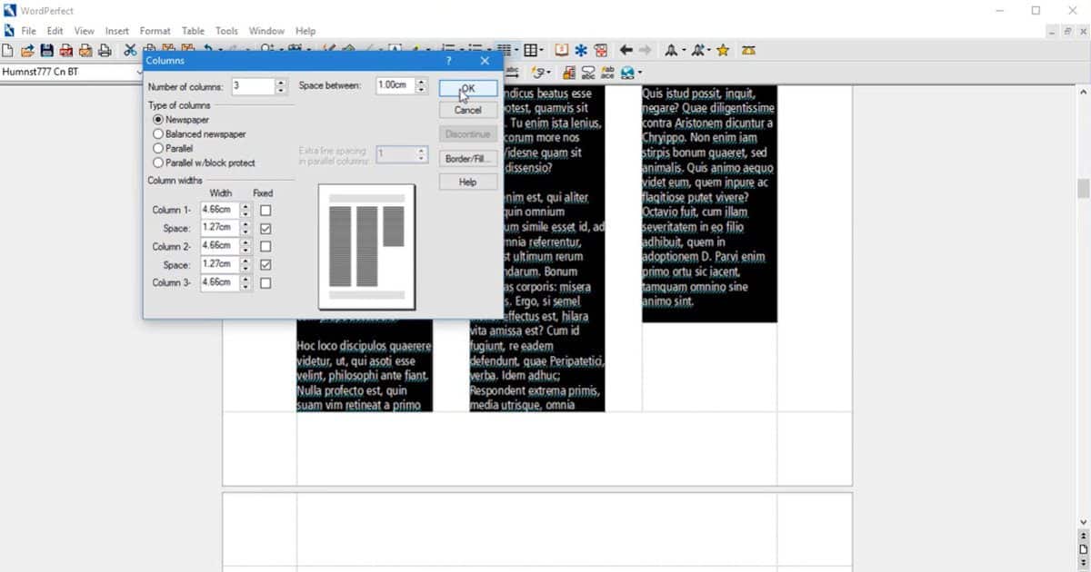
Task: Confirm column settings with OK
Action: [x=466, y=87]
